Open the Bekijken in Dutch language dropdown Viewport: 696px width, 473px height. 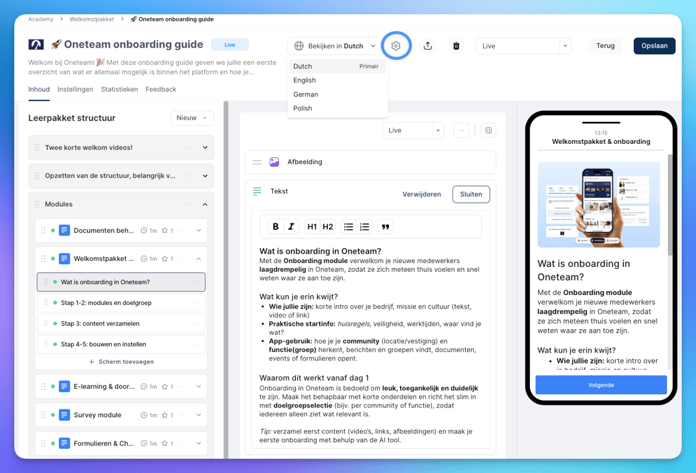pyautogui.click(x=337, y=45)
